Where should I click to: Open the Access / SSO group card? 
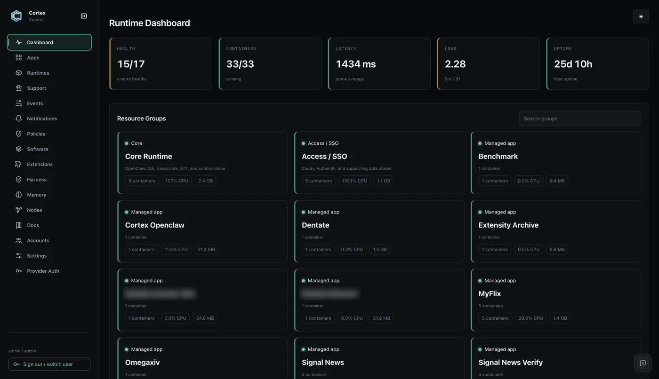[379, 163]
